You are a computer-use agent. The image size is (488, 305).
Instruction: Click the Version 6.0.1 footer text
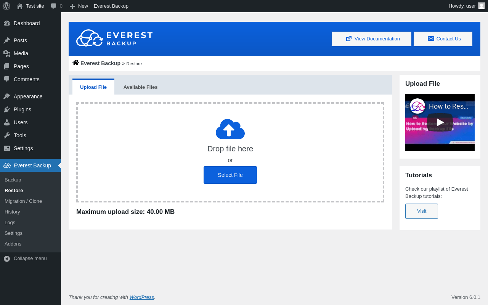[466, 297]
